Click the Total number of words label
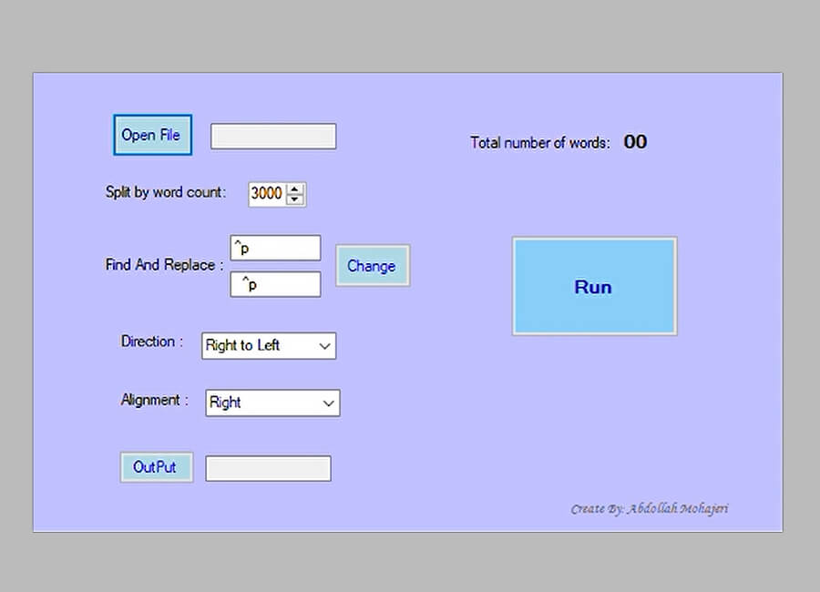The height and width of the screenshot is (592, 820). tap(540, 143)
